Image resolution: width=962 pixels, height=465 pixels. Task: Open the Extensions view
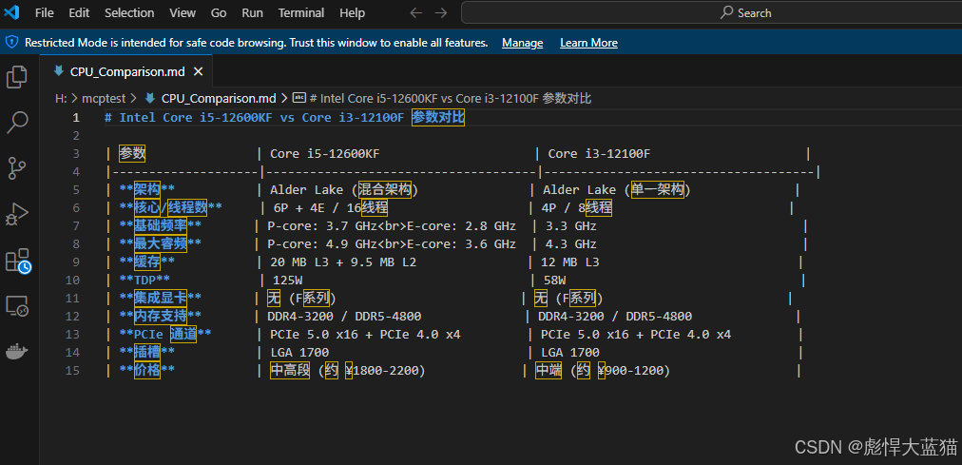point(17,261)
